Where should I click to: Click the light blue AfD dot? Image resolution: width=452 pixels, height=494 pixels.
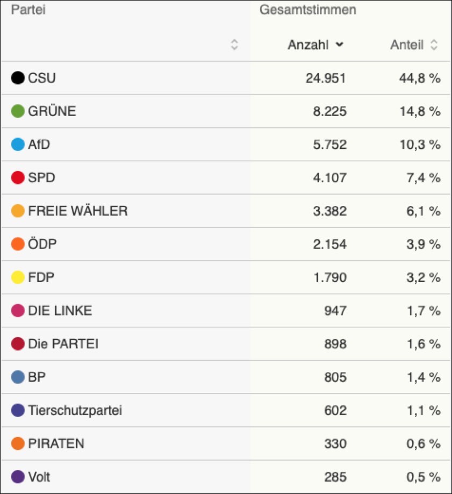[x=18, y=145]
